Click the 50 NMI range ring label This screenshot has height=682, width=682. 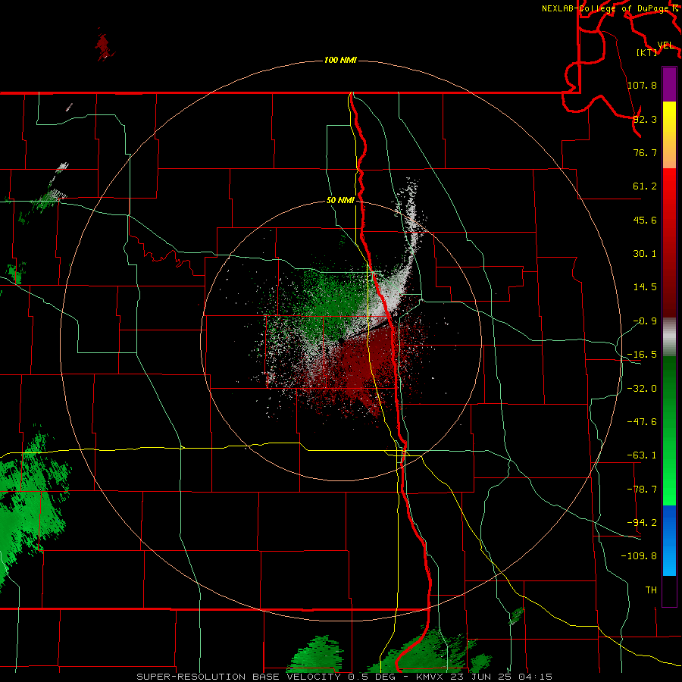pos(340,200)
